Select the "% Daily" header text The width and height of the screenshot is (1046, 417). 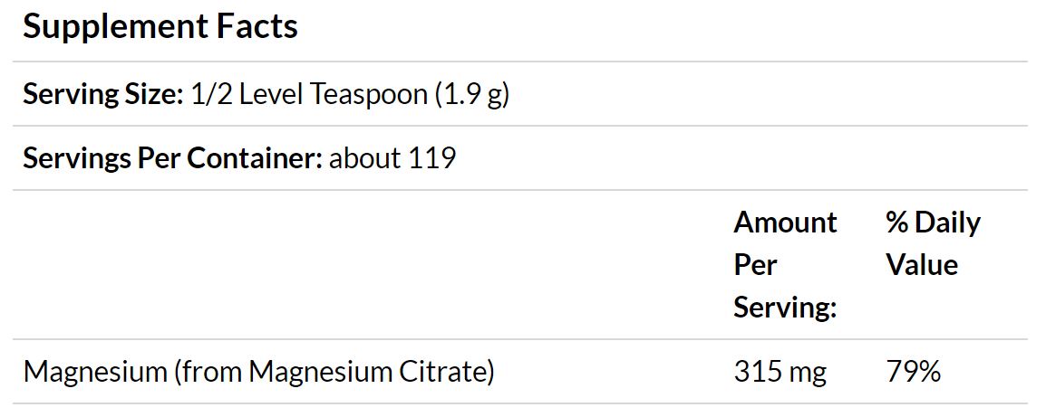(x=934, y=223)
